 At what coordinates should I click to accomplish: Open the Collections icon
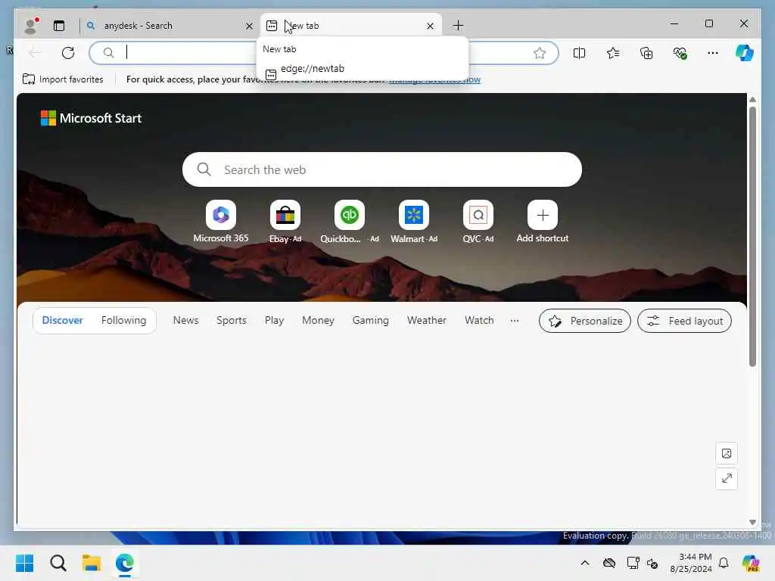(x=646, y=53)
